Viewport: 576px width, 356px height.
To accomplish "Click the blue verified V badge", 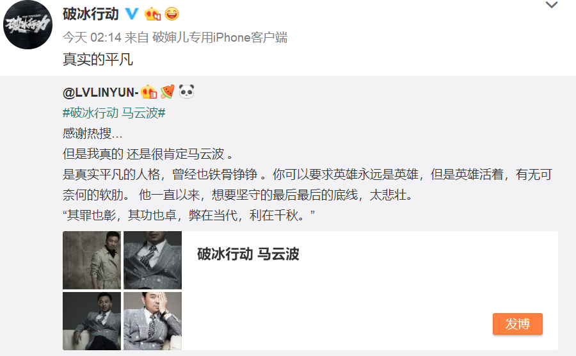I will pyautogui.click(x=132, y=14).
